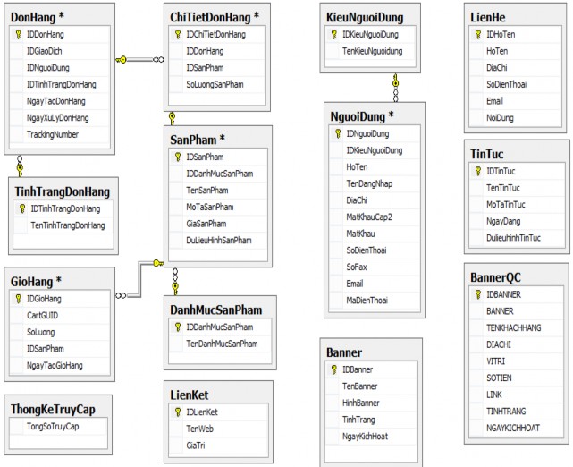Click the primary key icon beside IDDonHang
Viewport: 573px width, 467px height.
point(17,34)
